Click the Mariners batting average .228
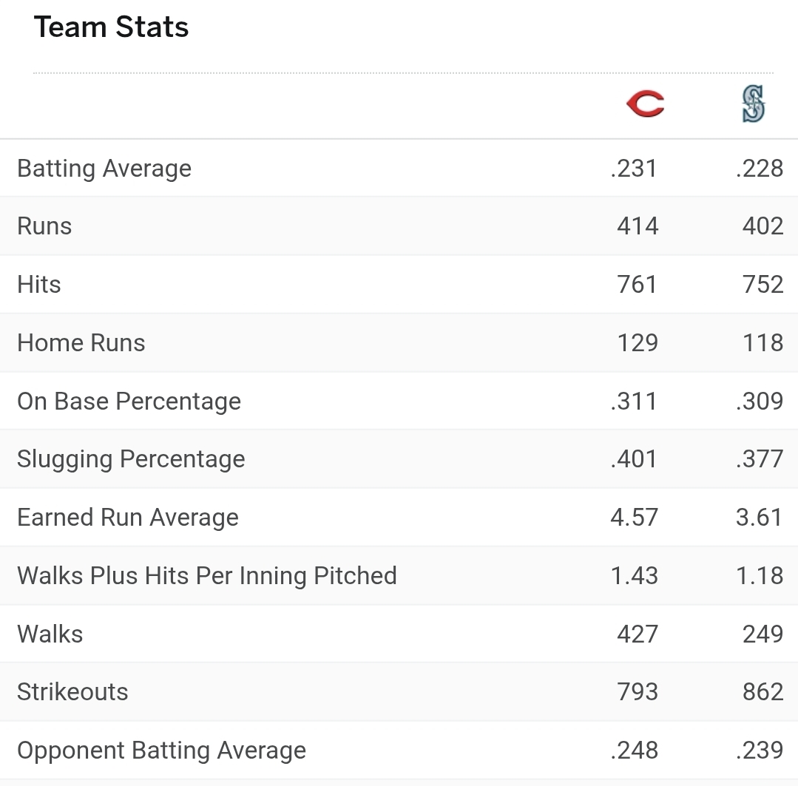Image resolution: width=798 pixels, height=786 pixels. [760, 169]
